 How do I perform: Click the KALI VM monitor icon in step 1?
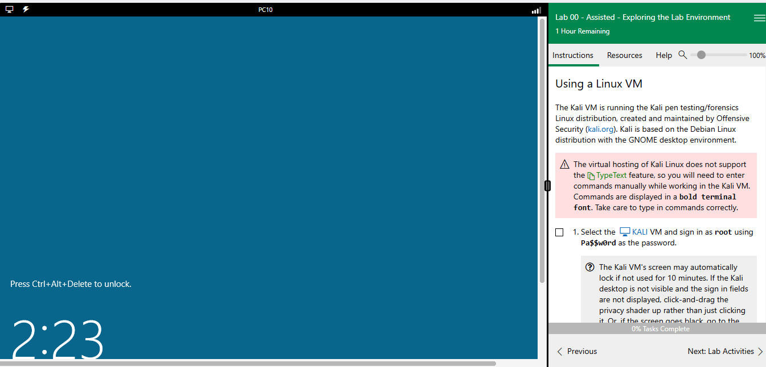pyautogui.click(x=625, y=232)
